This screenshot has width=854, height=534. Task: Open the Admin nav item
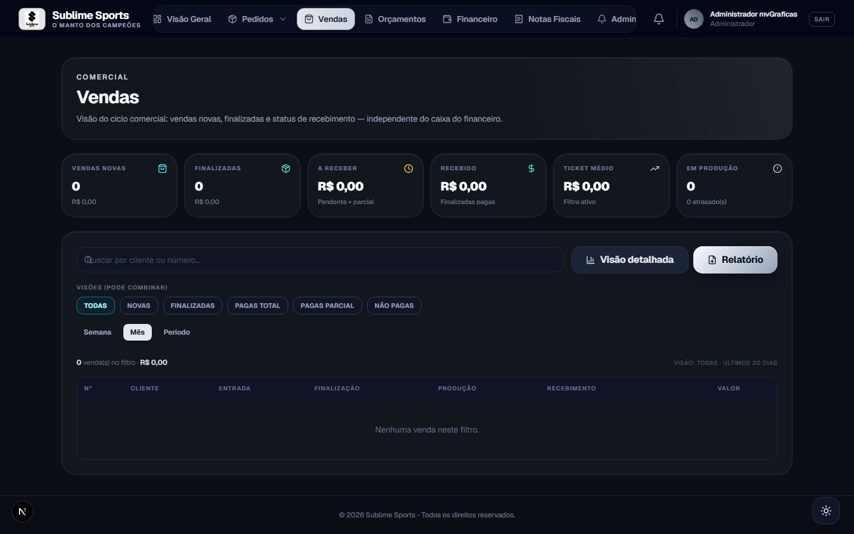click(617, 19)
